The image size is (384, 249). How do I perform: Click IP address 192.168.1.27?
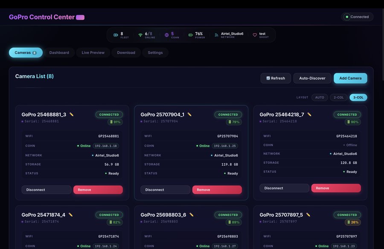(x=225, y=246)
